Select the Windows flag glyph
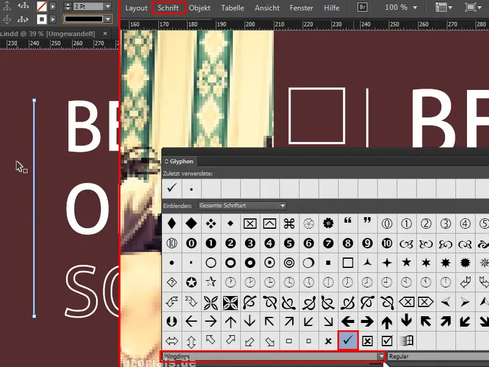The height and width of the screenshot is (367, 489). (406, 341)
